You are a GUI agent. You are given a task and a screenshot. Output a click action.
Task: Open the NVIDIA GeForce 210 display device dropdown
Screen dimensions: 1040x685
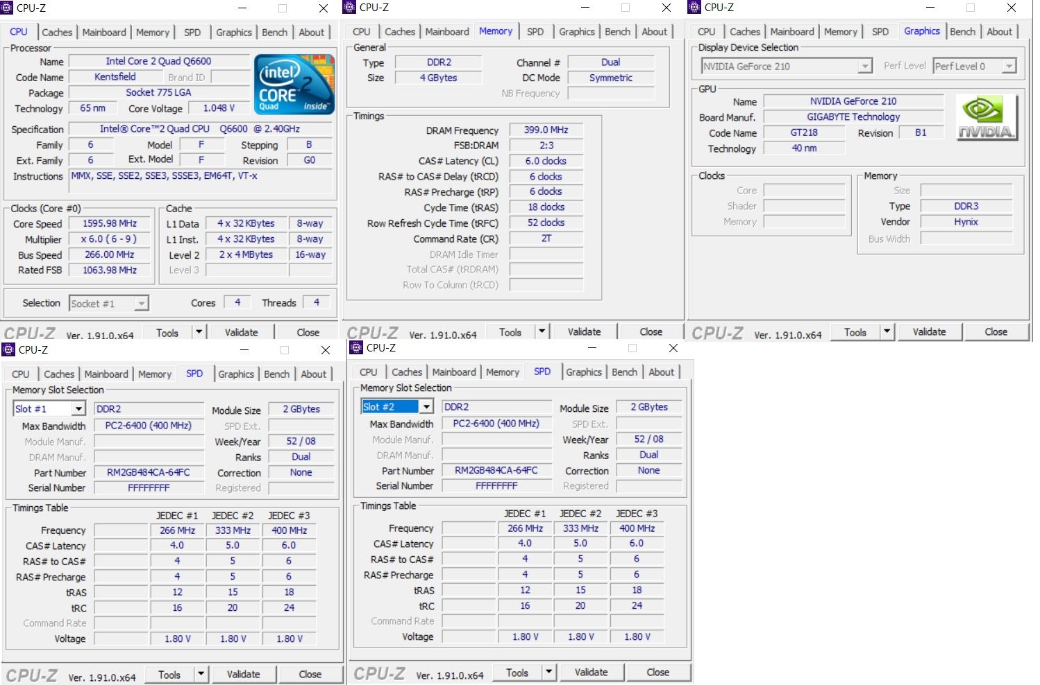click(x=864, y=67)
